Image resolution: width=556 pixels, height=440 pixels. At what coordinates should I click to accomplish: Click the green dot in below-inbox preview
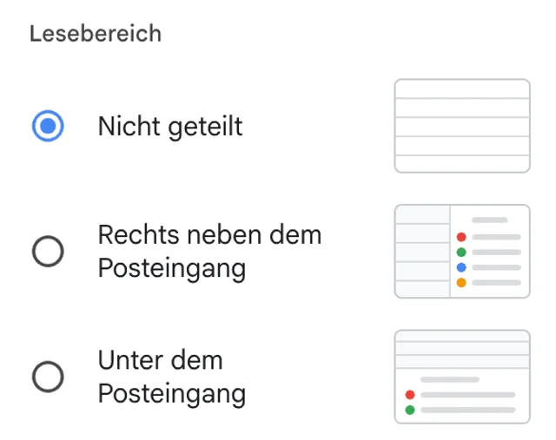click(411, 409)
